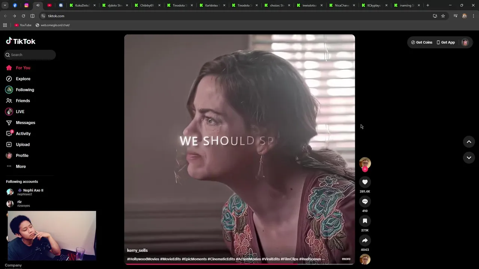Screen dimensions: 479x269
Task: Click #HollywoodMovies hashtag
Action: (x=143, y=259)
